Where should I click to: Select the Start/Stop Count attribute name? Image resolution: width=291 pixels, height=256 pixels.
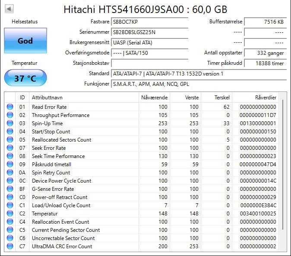(51, 132)
